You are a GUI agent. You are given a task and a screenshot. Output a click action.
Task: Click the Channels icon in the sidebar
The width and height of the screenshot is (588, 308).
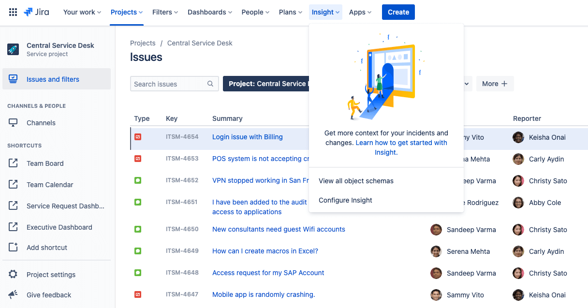pos(13,122)
